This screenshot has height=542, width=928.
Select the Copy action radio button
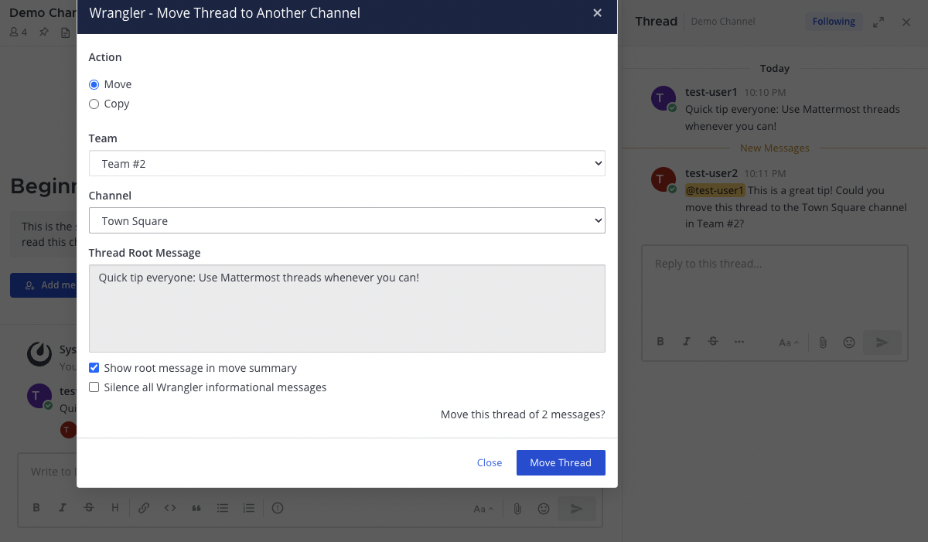click(x=94, y=104)
